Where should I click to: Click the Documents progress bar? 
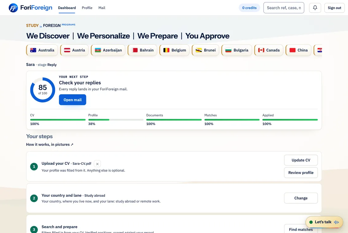[174, 120]
